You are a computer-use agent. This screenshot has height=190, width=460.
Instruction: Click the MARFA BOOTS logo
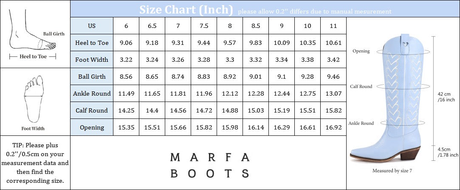coord(209,165)
